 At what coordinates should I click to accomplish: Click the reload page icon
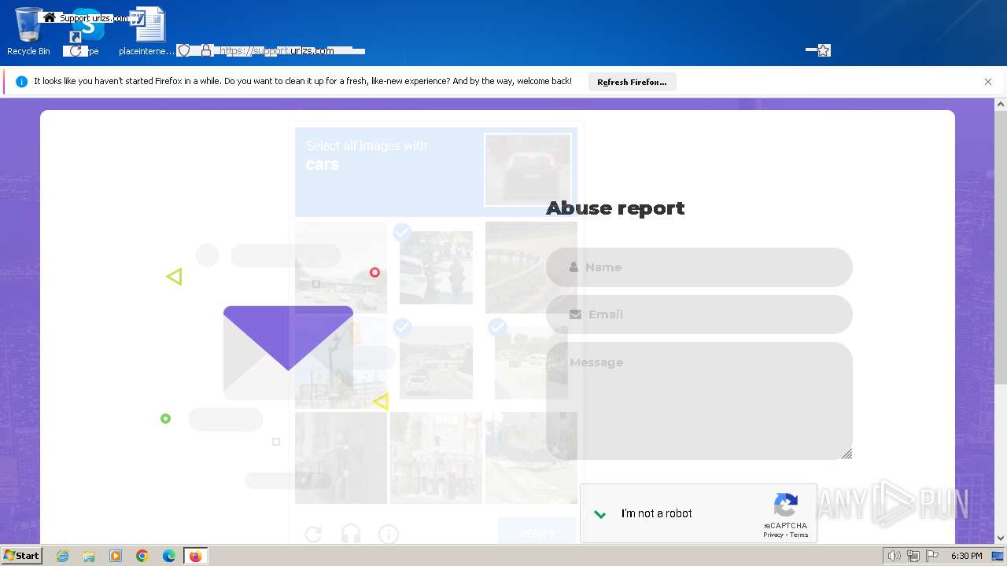[76, 51]
